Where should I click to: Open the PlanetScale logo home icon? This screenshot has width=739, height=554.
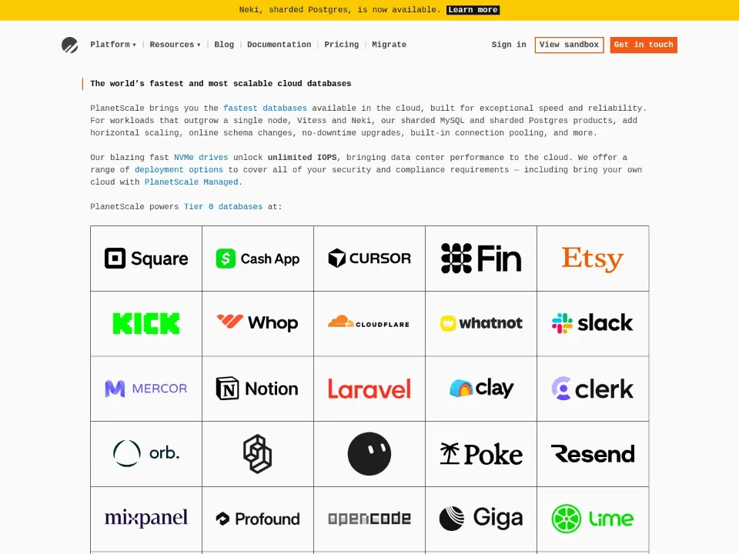70,45
